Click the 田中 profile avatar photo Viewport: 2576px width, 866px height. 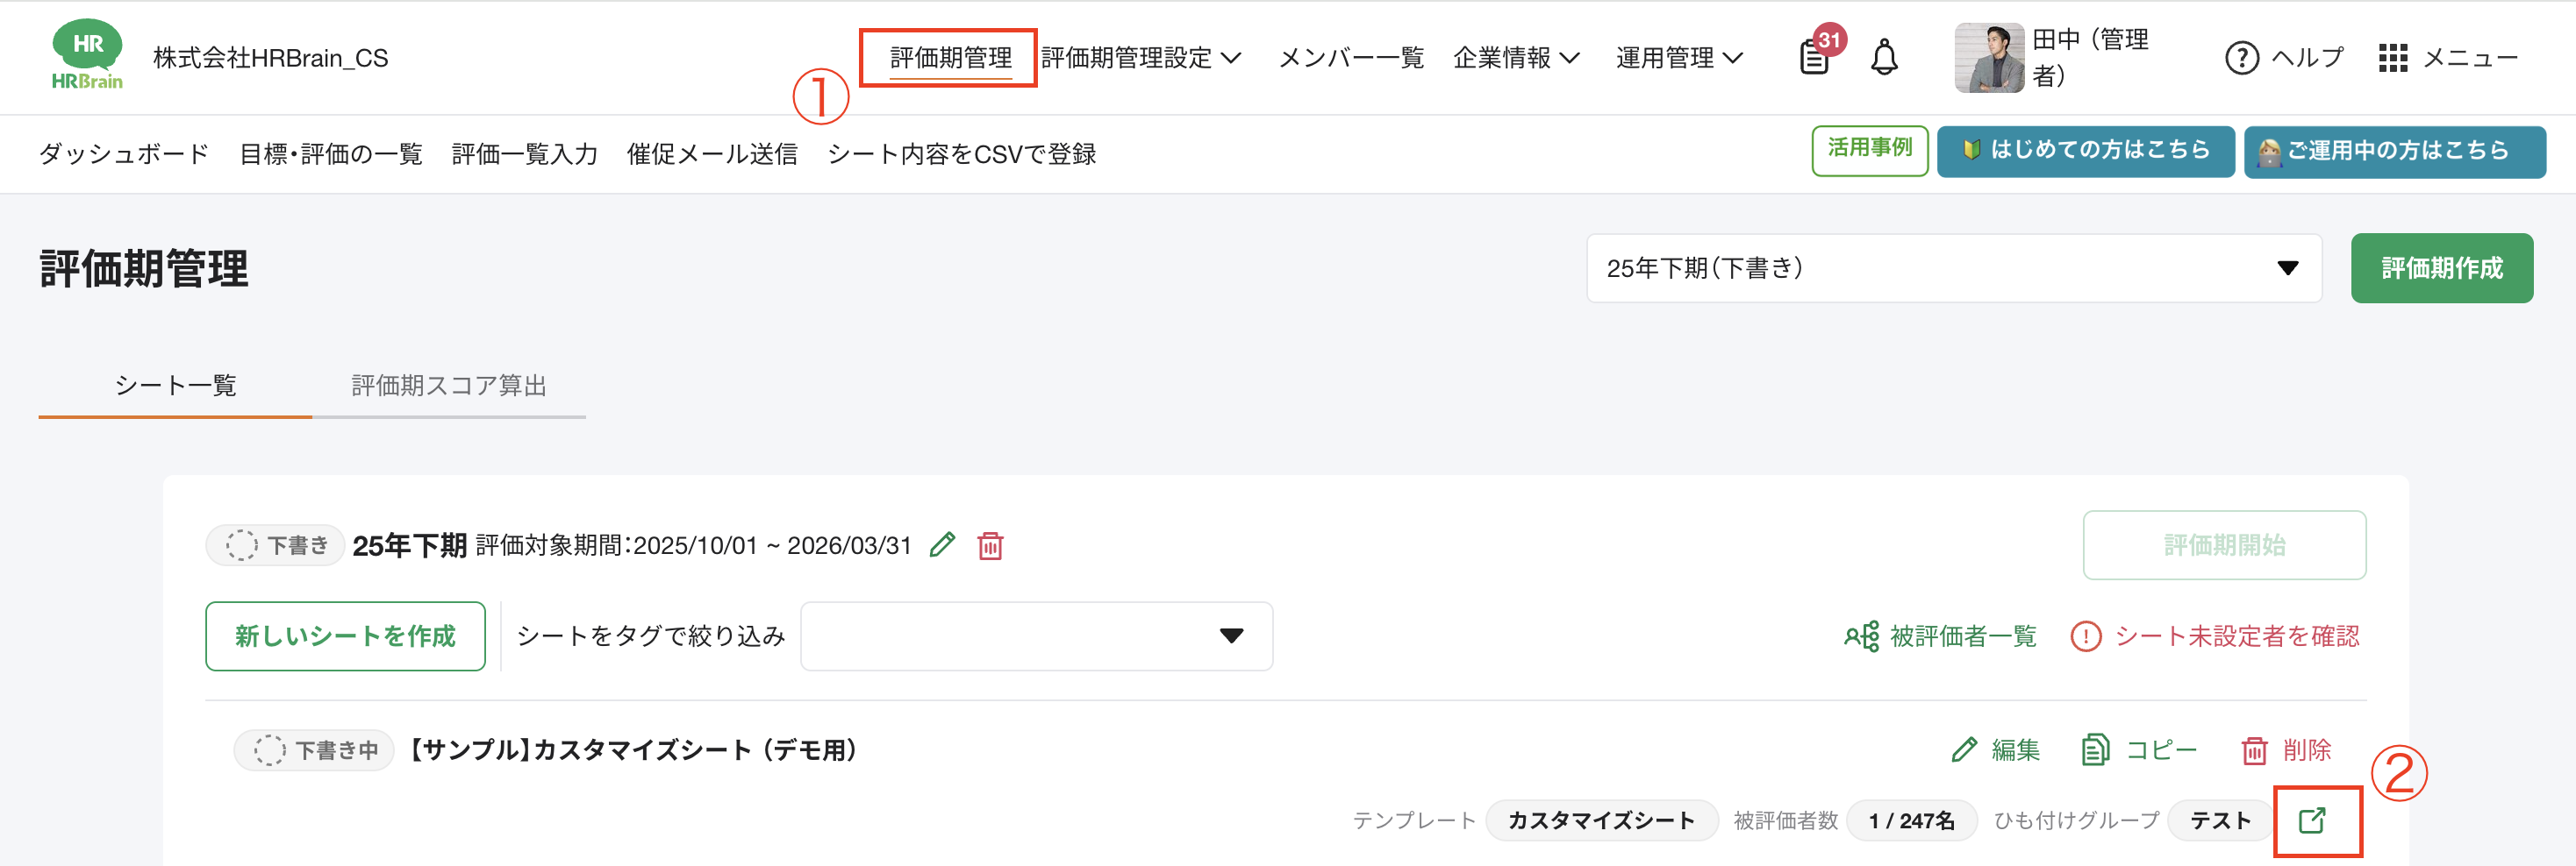click(1988, 57)
